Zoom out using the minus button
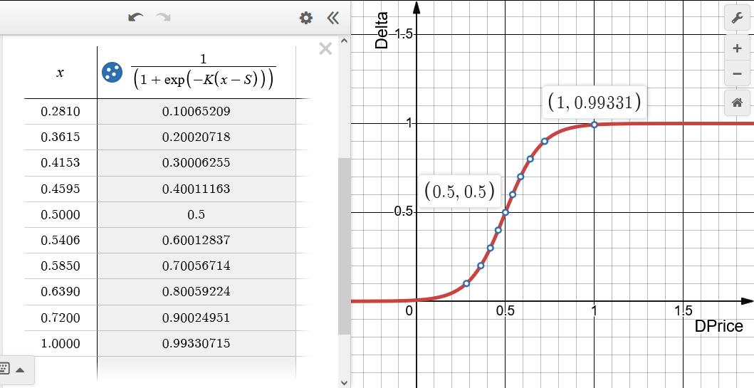 pyautogui.click(x=737, y=73)
